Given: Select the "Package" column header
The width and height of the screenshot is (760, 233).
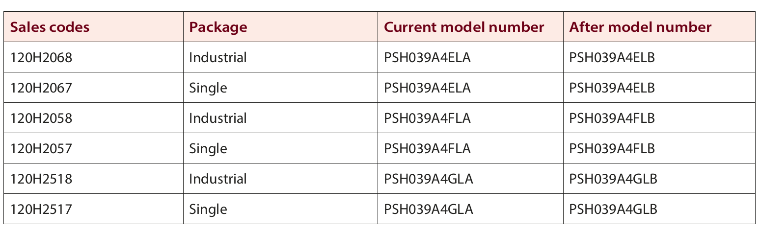Looking at the screenshot, I should click(x=218, y=27).
